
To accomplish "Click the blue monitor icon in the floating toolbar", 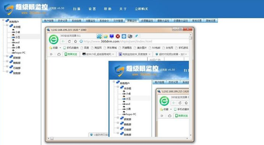I will (111, 36).
